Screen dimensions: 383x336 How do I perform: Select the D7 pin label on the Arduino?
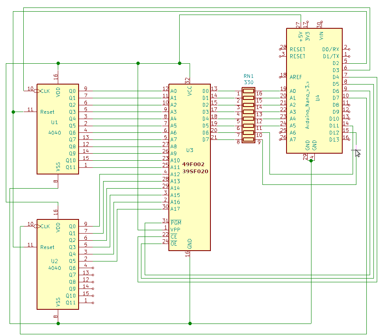tap(336, 98)
